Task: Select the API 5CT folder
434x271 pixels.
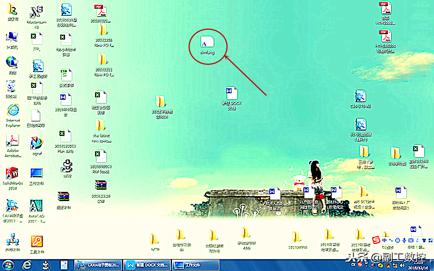Action: coord(363,197)
